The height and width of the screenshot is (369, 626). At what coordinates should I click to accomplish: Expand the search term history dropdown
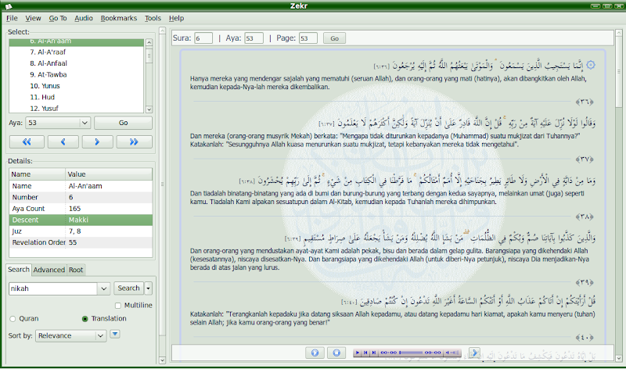[x=104, y=288]
